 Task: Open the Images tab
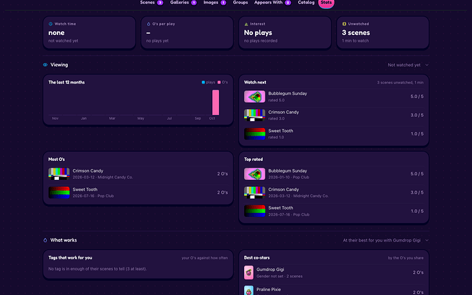click(215, 3)
